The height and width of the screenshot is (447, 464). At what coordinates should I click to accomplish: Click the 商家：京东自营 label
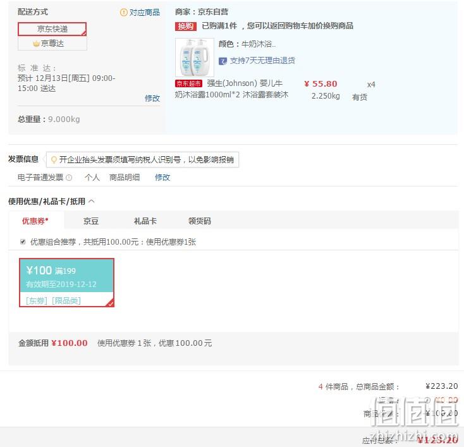(202, 12)
